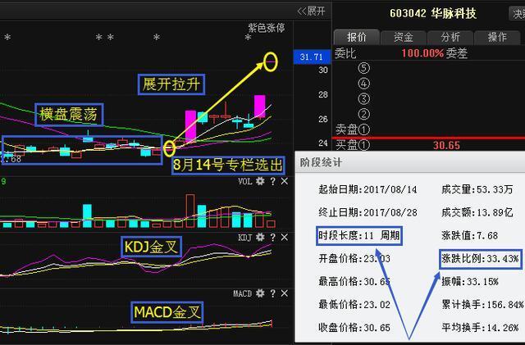Viewport: 525px width, 345px height.
Task: Click KDJ panel help question mark
Action: tap(272, 238)
